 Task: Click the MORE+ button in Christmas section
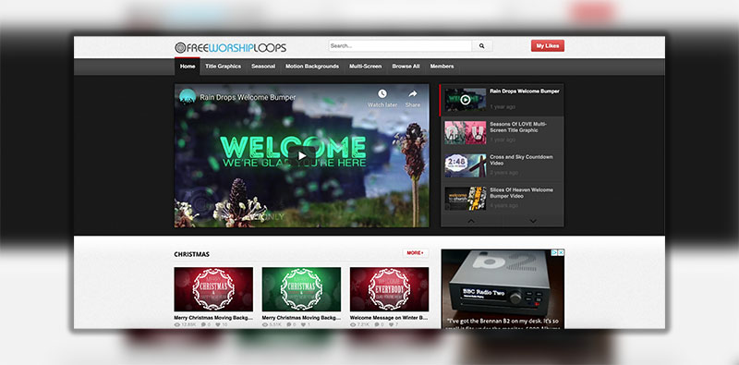click(x=415, y=253)
